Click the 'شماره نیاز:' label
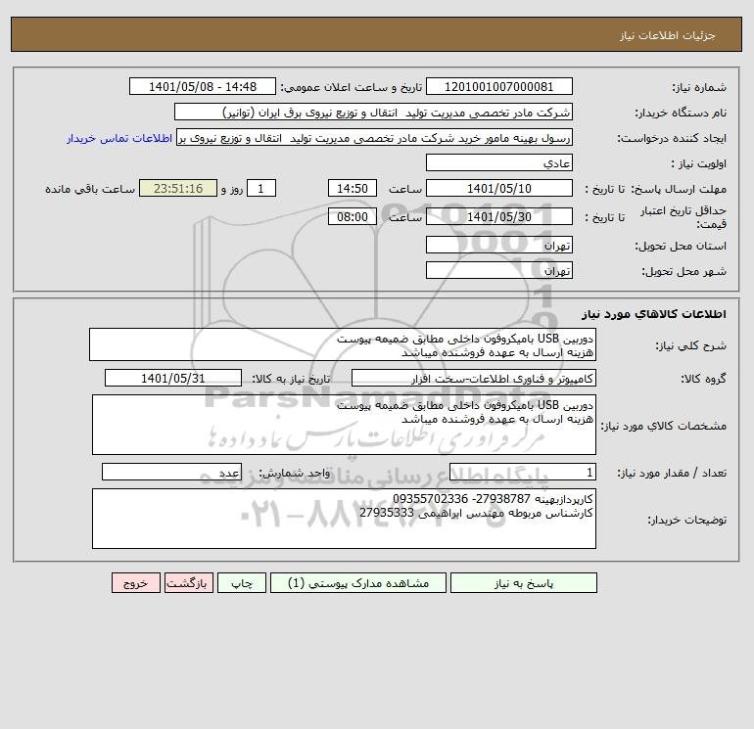The image size is (754, 729). (x=699, y=87)
